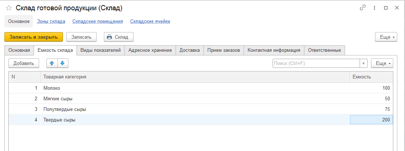Select the Мягкие сыры row
Image resolution: width=405 pixels, height=151 pixels.
coord(58,98)
